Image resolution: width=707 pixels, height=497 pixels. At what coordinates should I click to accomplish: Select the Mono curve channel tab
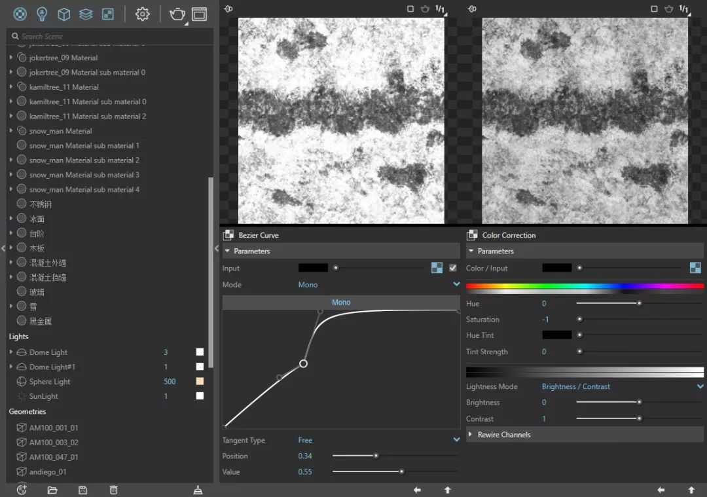[341, 303]
